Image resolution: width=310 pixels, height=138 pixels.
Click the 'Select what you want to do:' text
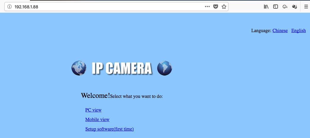(136, 97)
